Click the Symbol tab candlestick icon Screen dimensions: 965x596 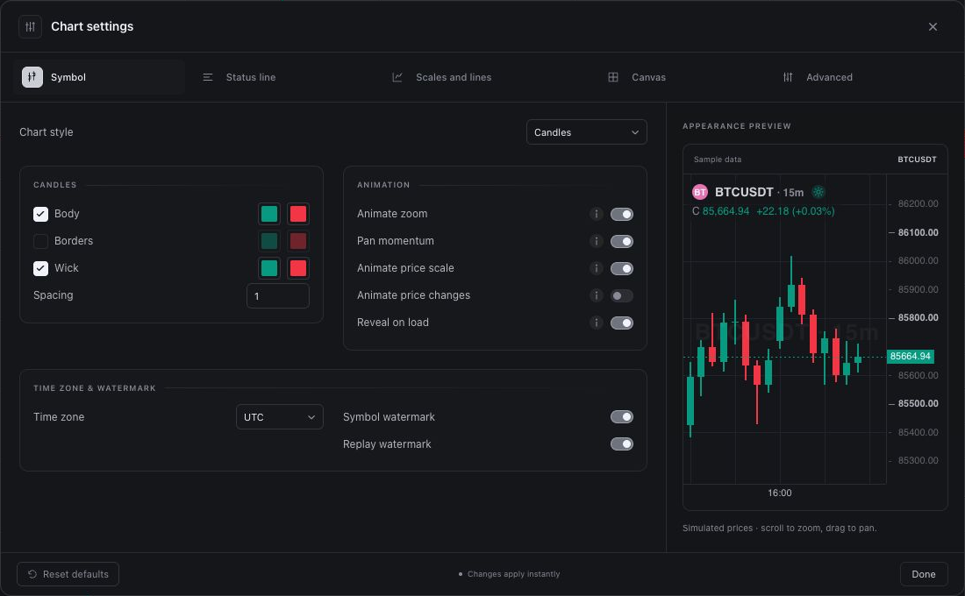tap(32, 77)
